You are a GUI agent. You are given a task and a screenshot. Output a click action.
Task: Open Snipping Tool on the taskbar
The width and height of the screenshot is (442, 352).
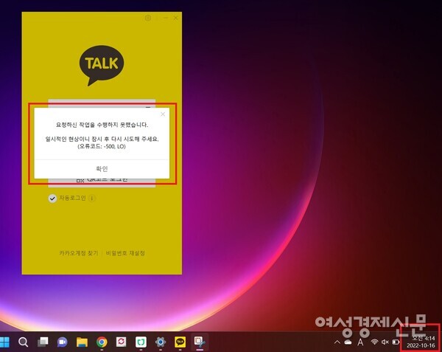(200, 342)
